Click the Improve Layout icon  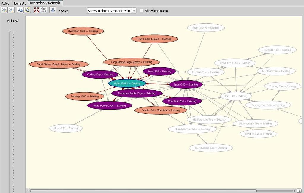coord(44,10)
